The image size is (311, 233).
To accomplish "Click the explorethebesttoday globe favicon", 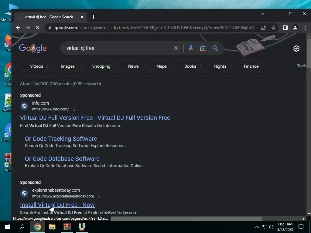I will point(24,193).
